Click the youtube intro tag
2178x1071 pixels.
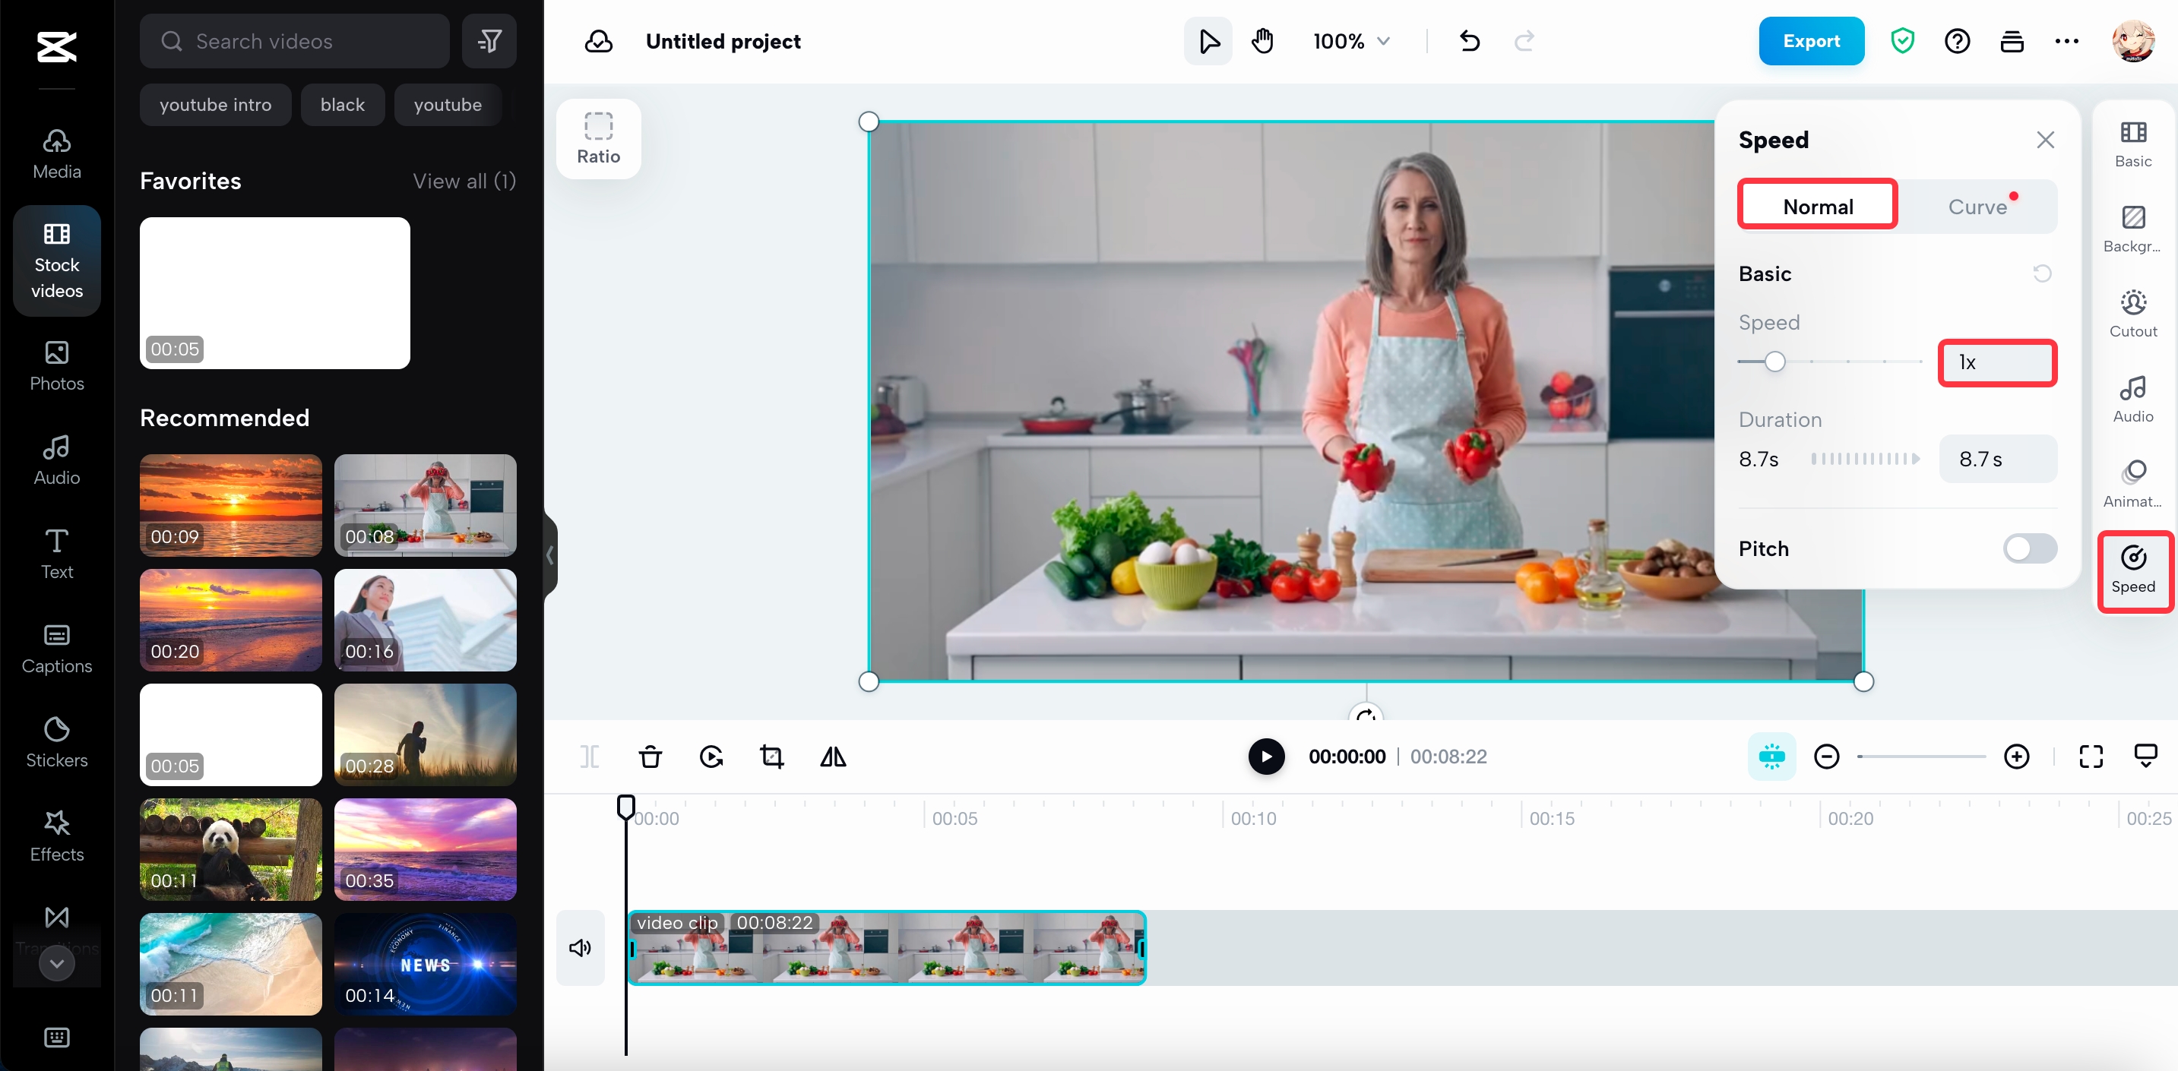[216, 104]
